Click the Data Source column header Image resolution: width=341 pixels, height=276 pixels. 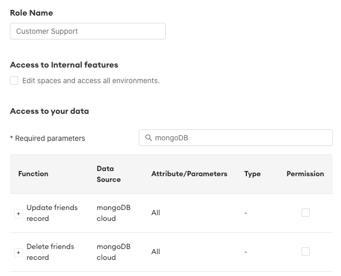pos(109,174)
